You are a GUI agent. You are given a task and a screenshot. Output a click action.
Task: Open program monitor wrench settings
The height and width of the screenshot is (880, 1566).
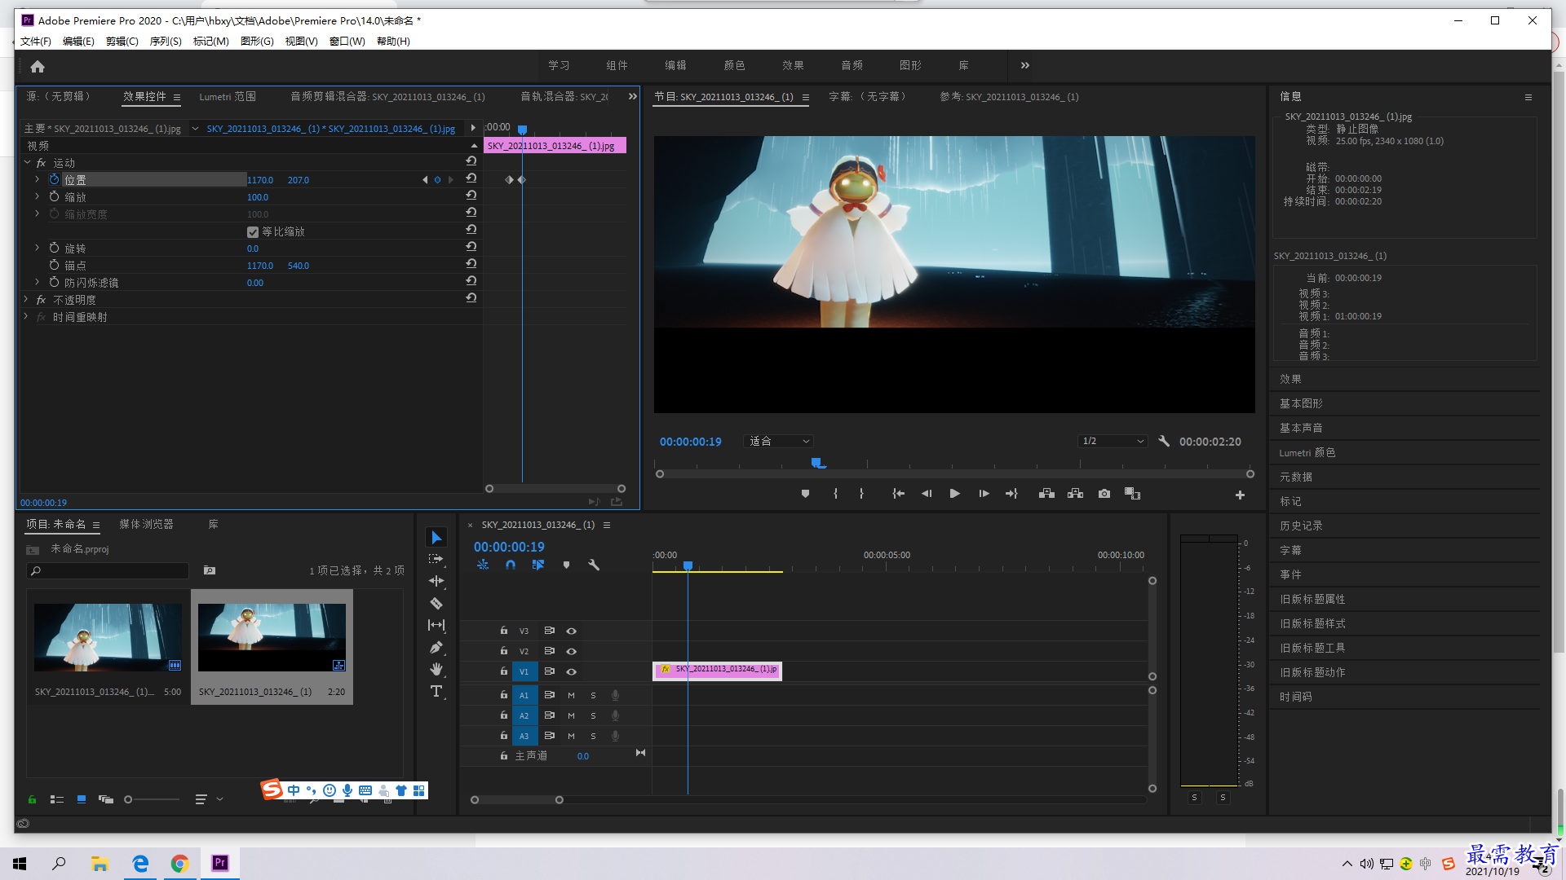1164,441
